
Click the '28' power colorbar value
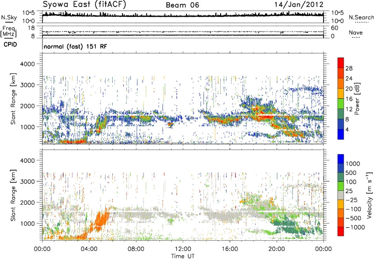(x=349, y=68)
